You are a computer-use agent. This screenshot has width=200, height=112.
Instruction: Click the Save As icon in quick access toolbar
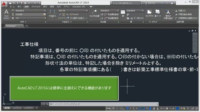(x=22, y=3)
